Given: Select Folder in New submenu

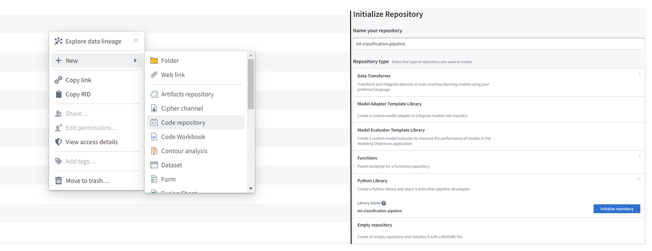Looking at the screenshot, I should (196, 61).
